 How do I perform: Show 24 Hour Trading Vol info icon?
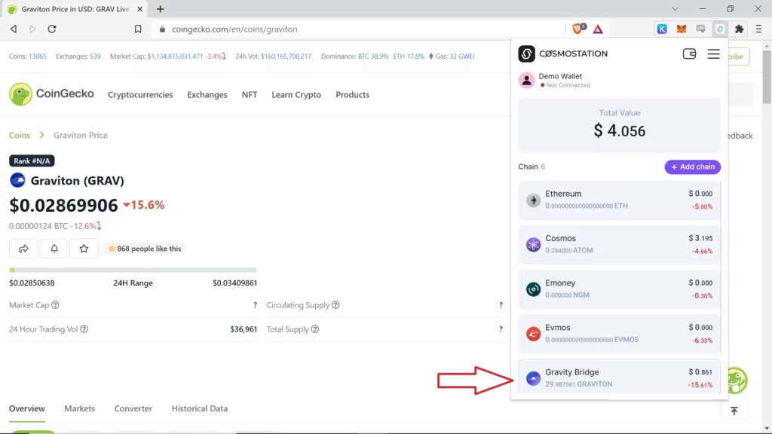click(84, 329)
